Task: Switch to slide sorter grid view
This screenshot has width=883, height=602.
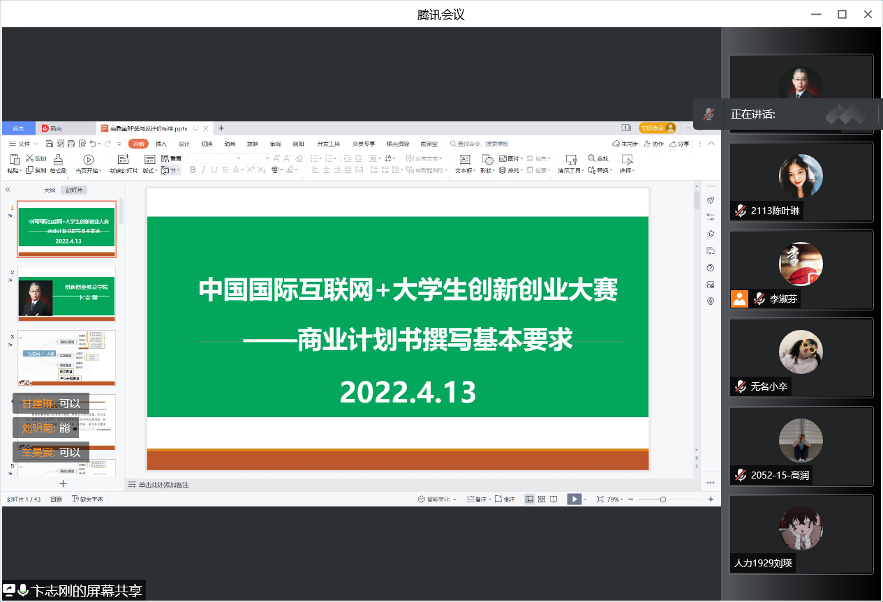Action: tap(541, 499)
